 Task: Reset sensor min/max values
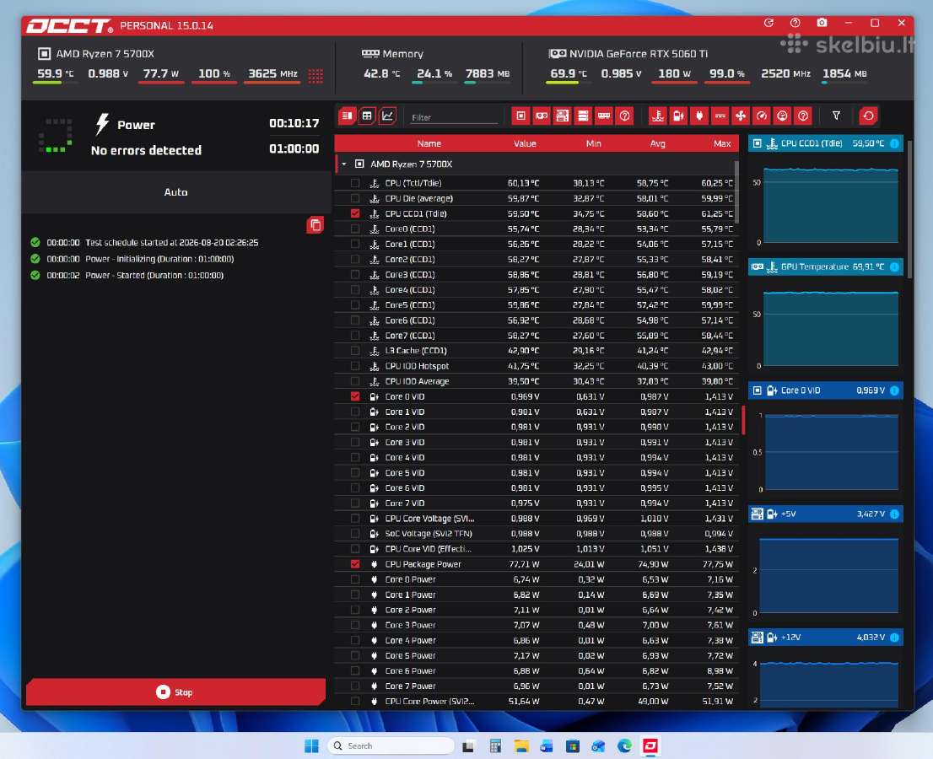pos(868,116)
